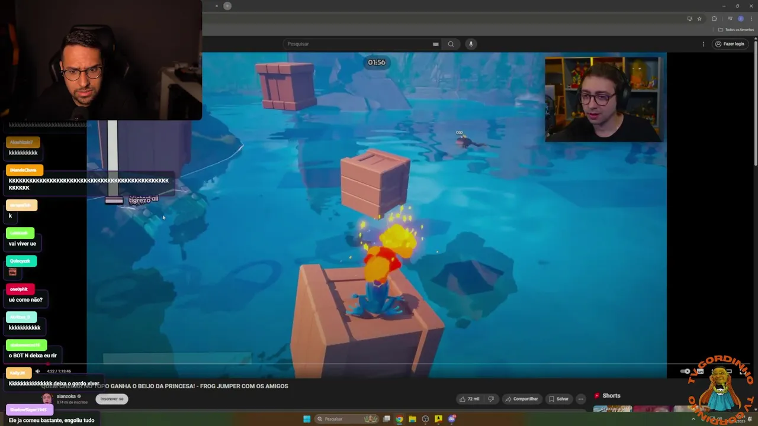The image size is (758, 426).
Task: Toggle the video autoplay switch
Action: click(686, 371)
